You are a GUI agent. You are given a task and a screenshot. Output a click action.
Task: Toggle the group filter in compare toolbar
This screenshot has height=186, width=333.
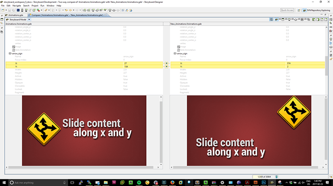302,19
